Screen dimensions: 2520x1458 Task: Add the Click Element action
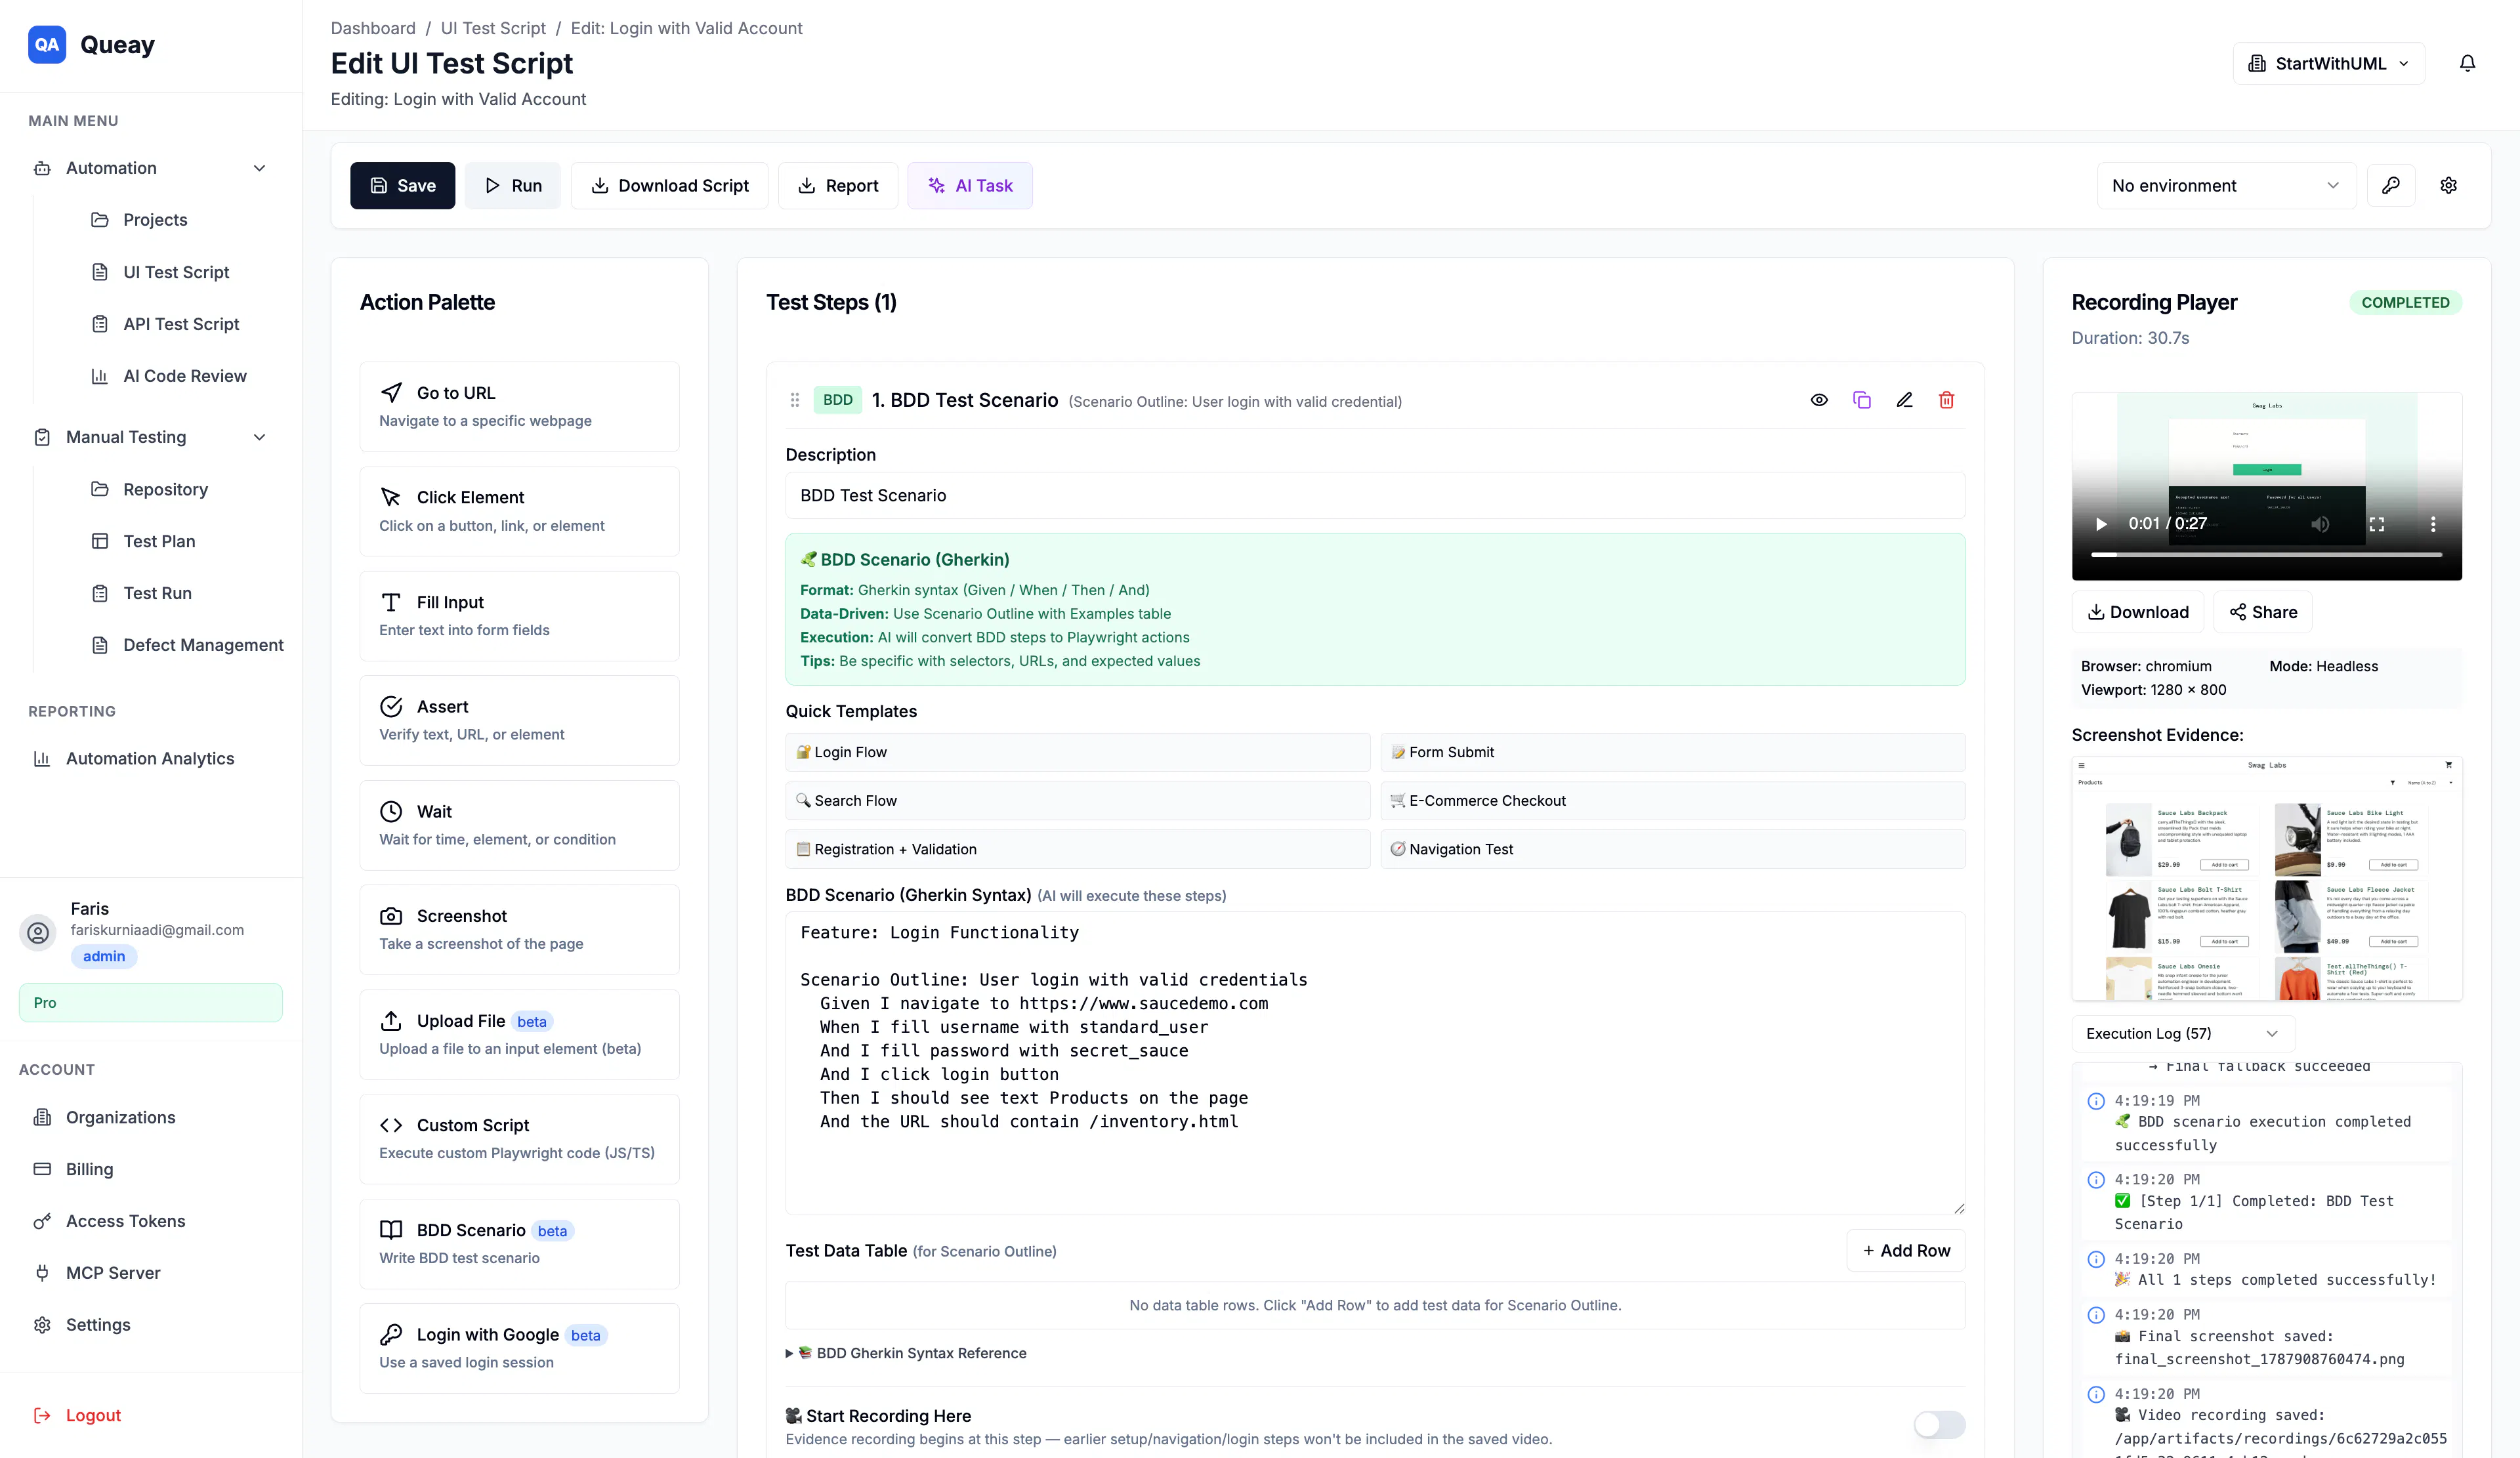pos(519,511)
